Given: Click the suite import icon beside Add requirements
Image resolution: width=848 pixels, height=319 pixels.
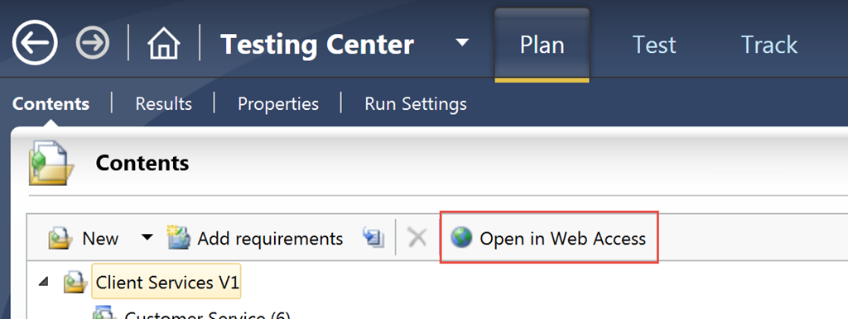Looking at the screenshot, I should 373,238.
